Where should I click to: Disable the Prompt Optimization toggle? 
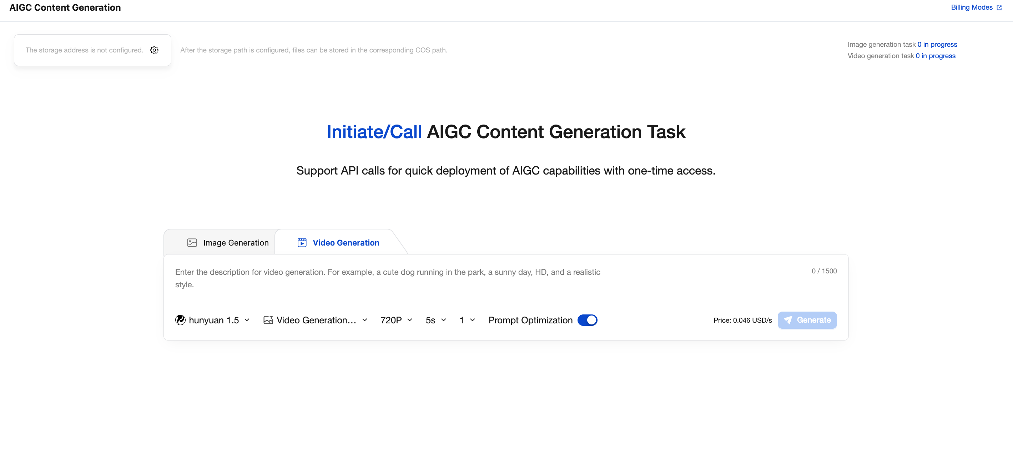coord(587,320)
